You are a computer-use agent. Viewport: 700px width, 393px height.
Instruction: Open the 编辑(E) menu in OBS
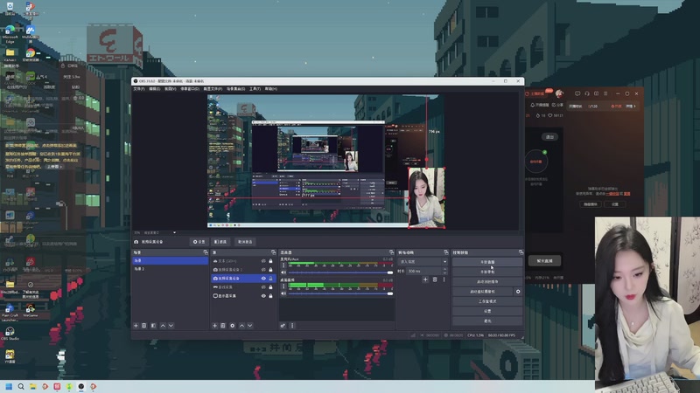[155, 89]
